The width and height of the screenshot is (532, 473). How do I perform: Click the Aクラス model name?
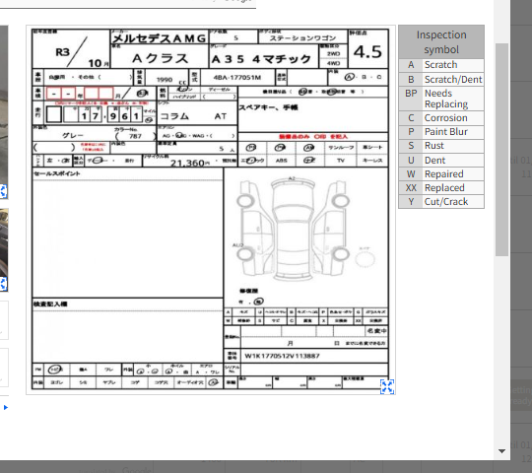click(160, 58)
